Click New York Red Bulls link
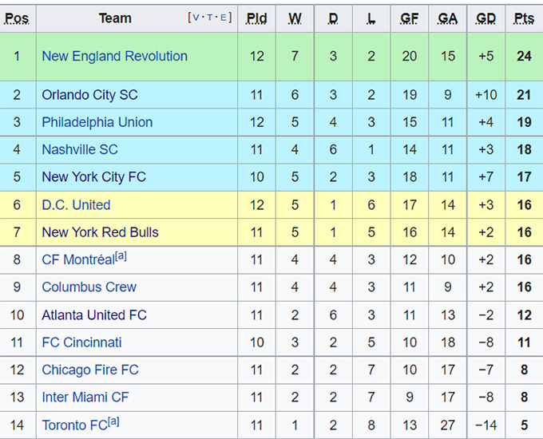Viewport: 543px width, 439px height. tap(100, 232)
